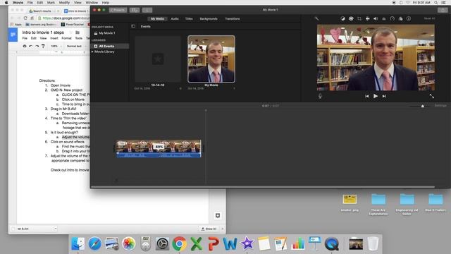Enter full screen with the viewer arrows icon
This screenshot has height=254, width=451.
[x=432, y=96]
